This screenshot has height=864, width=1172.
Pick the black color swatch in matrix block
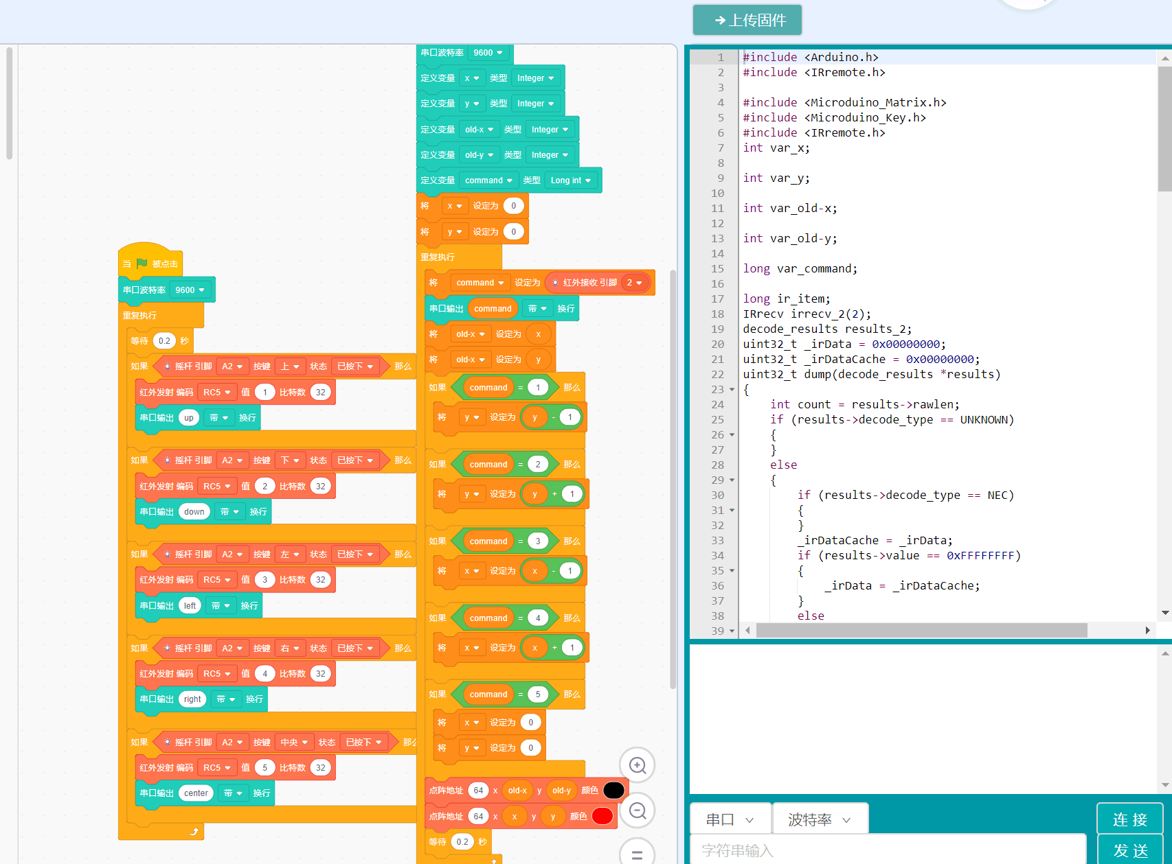tap(613, 791)
